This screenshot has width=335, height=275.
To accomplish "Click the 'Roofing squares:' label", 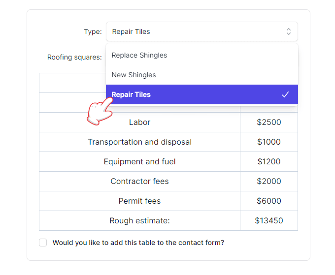I will 74,57.
